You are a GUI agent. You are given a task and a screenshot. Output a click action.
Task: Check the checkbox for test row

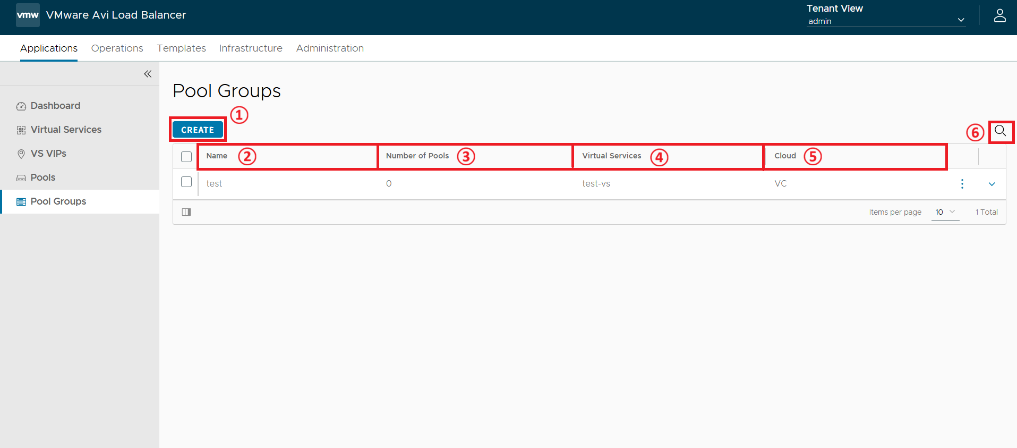pyautogui.click(x=186, y=182)
